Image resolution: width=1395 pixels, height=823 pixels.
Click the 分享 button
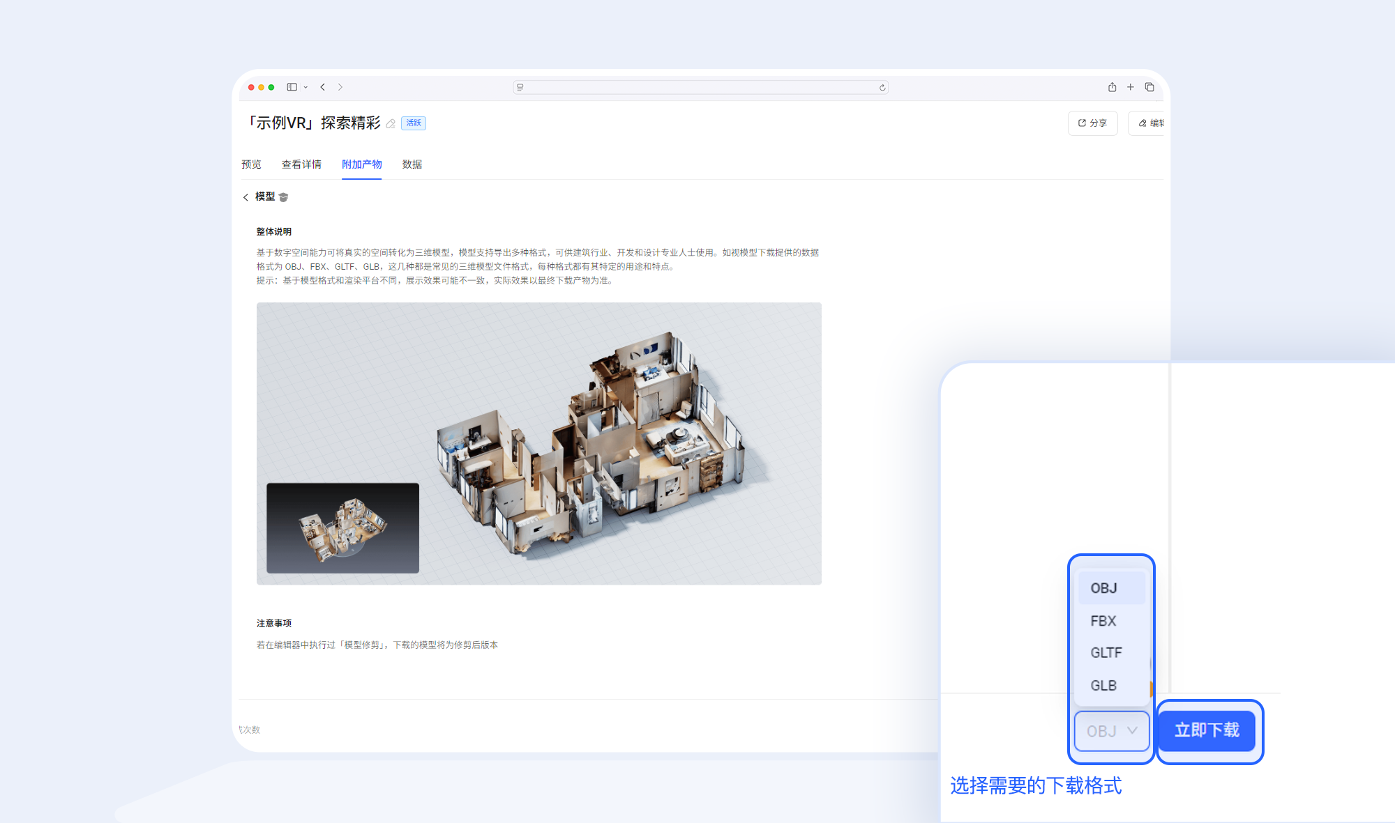coord(1092,123)
